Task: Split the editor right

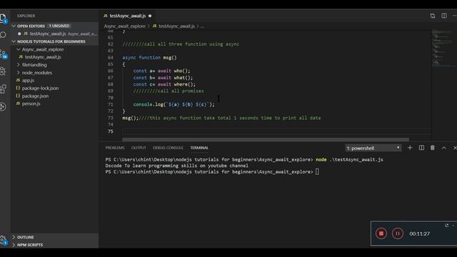Action: click(444, 16)
